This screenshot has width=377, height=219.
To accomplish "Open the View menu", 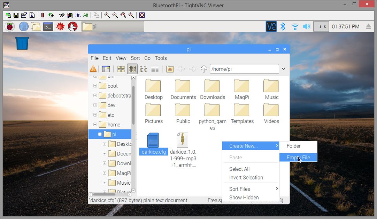I will coord(121,58).
